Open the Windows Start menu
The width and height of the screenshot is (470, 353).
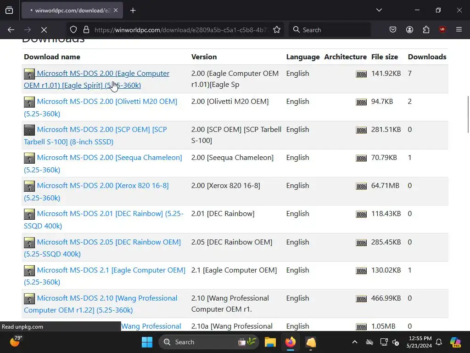click(x=147, y=342)
